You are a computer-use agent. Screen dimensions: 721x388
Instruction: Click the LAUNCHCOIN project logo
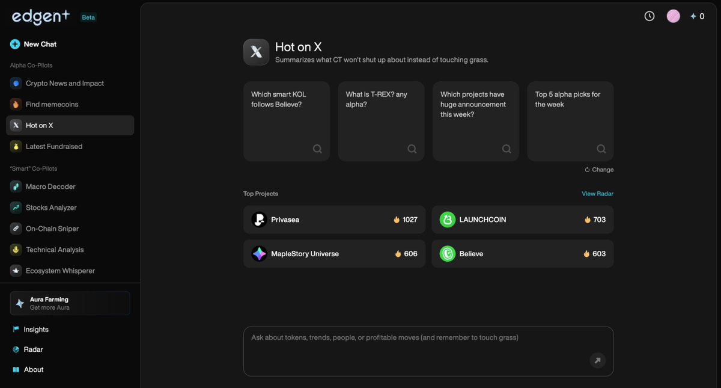[447, 220]
